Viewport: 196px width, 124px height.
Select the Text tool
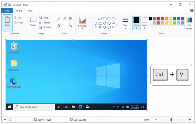tap(58, 25)
